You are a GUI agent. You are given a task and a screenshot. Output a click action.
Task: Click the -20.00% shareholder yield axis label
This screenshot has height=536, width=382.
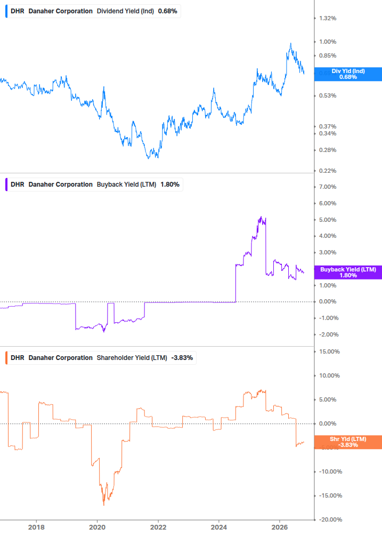330,519
